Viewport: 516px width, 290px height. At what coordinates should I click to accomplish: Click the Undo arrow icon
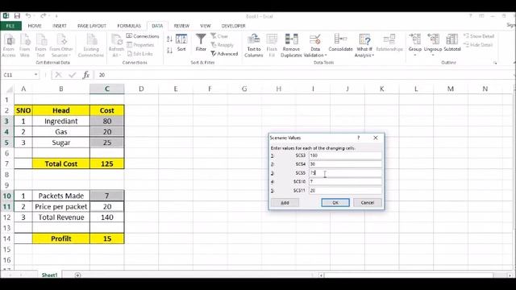(x=28, y=15)
